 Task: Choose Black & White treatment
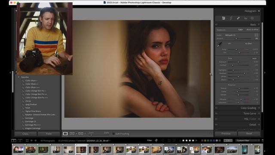[x=252, y=30]
